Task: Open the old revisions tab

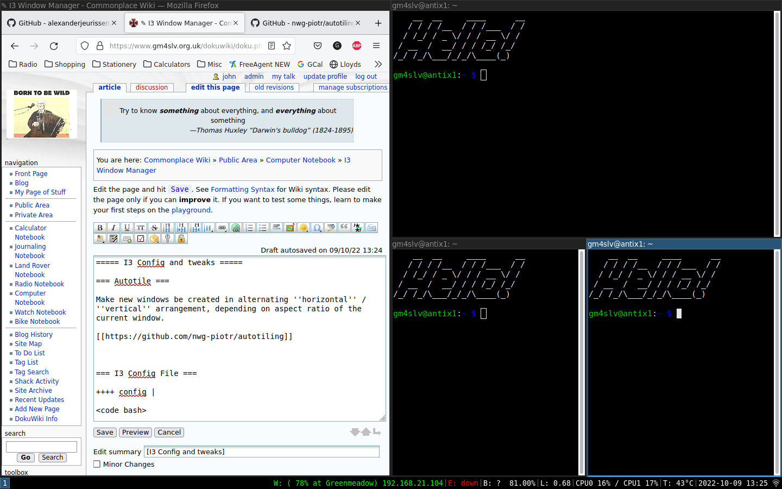Action: pyautogui.click(x=274, y=87)
